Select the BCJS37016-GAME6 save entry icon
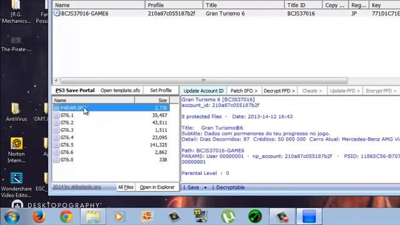The height and width of the screenshot is (225, 400). [57, 13]
